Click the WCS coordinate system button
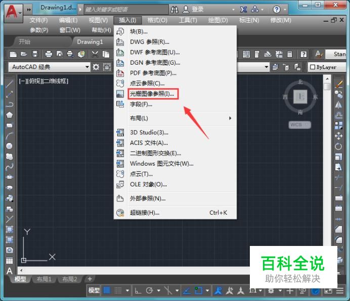 point(299,125)
